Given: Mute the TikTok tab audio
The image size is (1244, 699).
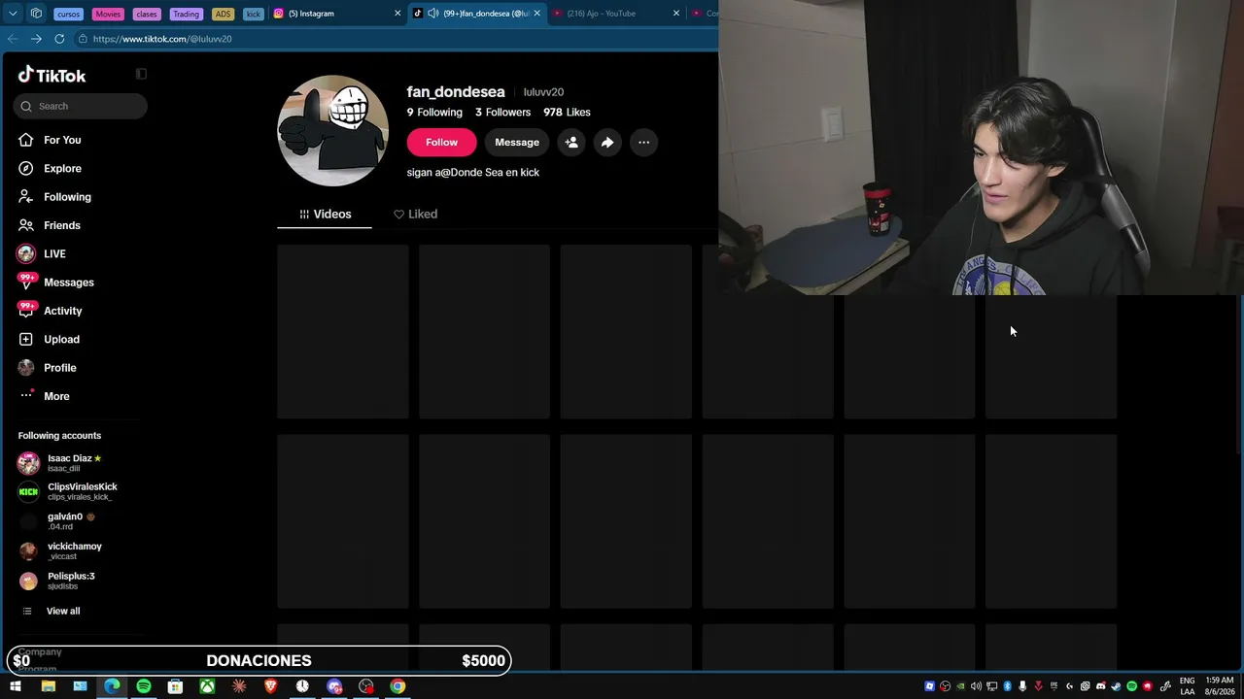Looking at the screenshot, I should 433,14.
